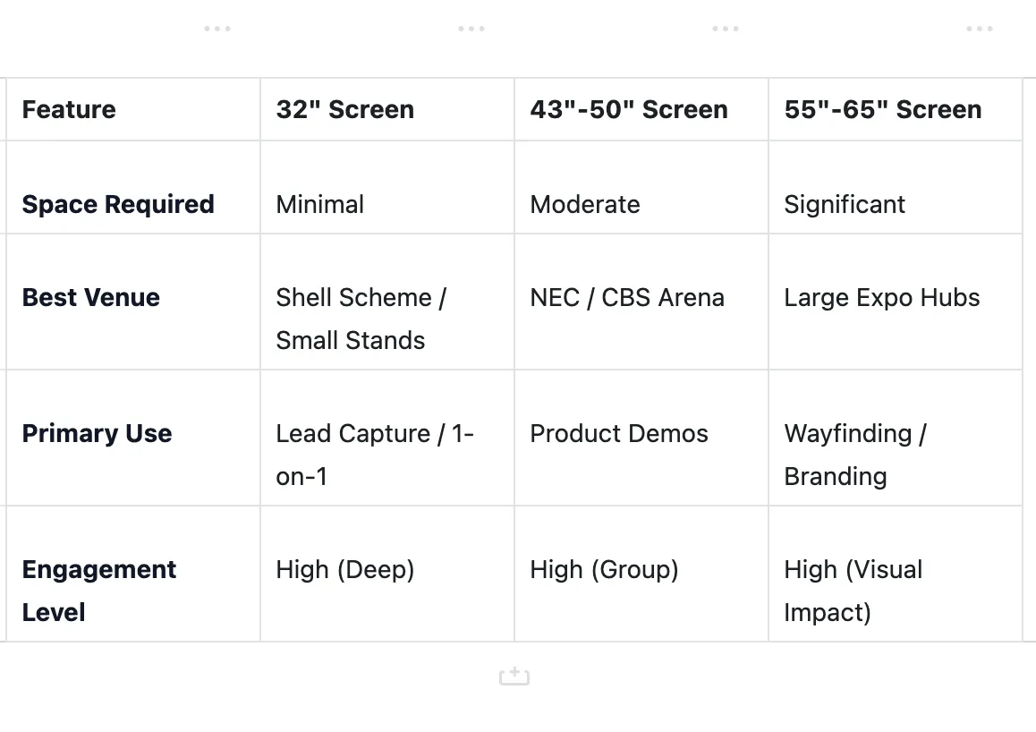Click the Primary Use row label
Image resolution: width=1036 pixels, height=732 pixels.
click(x=97, y=433)
